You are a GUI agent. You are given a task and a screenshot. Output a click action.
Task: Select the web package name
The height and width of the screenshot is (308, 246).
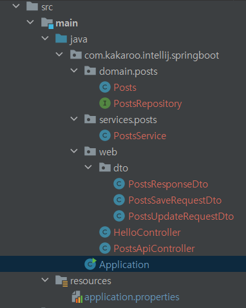[x=108, y=152]
